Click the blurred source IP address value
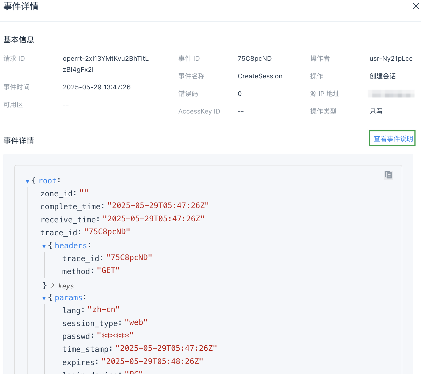 [391, 94]
